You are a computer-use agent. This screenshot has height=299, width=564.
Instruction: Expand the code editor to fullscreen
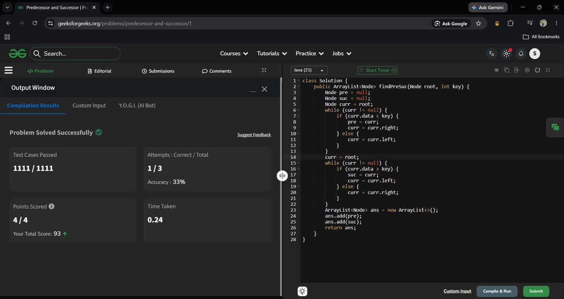click(548, 70)
